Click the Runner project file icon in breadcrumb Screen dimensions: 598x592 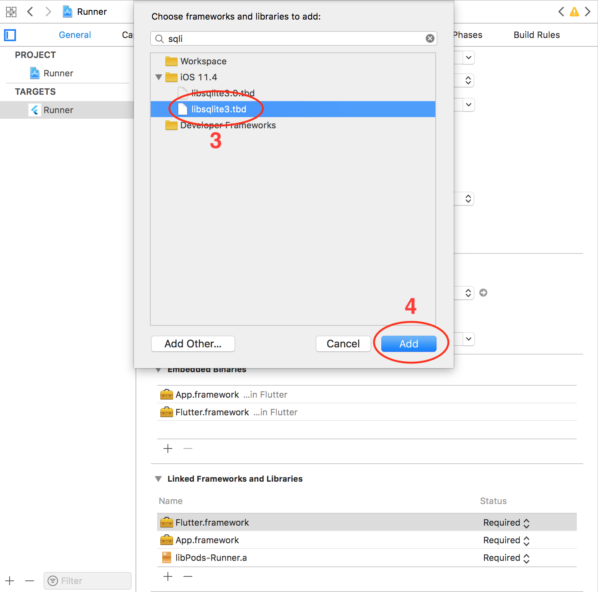68,12
